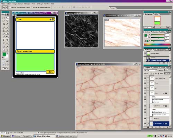
Task: Open Color panel round menu button
Action: click(170, 32)
